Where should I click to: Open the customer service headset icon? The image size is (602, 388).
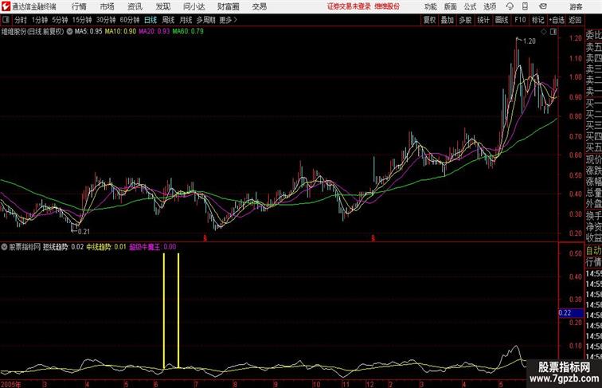(x=510, y=6)
